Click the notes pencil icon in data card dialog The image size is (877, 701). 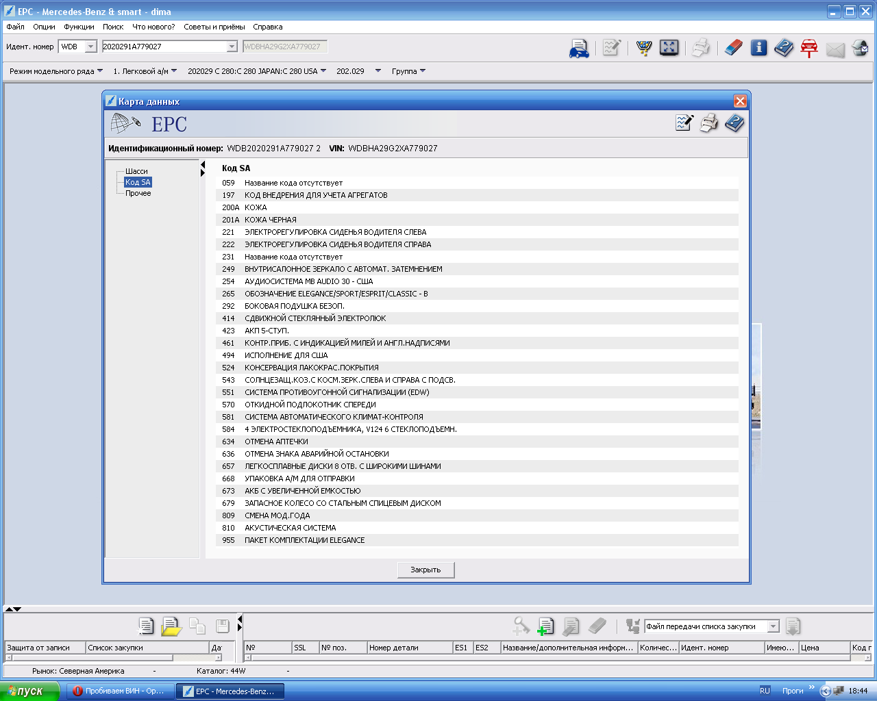[684, 123]
